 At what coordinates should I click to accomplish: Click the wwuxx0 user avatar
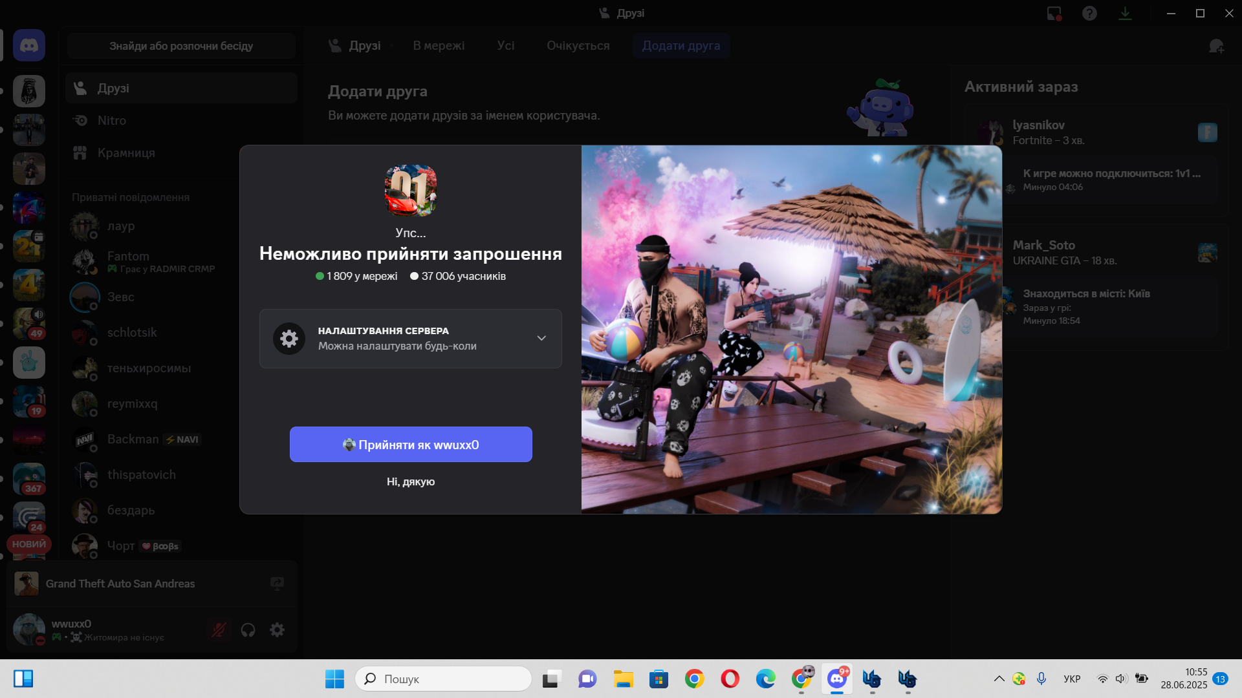tap(29, 629)
